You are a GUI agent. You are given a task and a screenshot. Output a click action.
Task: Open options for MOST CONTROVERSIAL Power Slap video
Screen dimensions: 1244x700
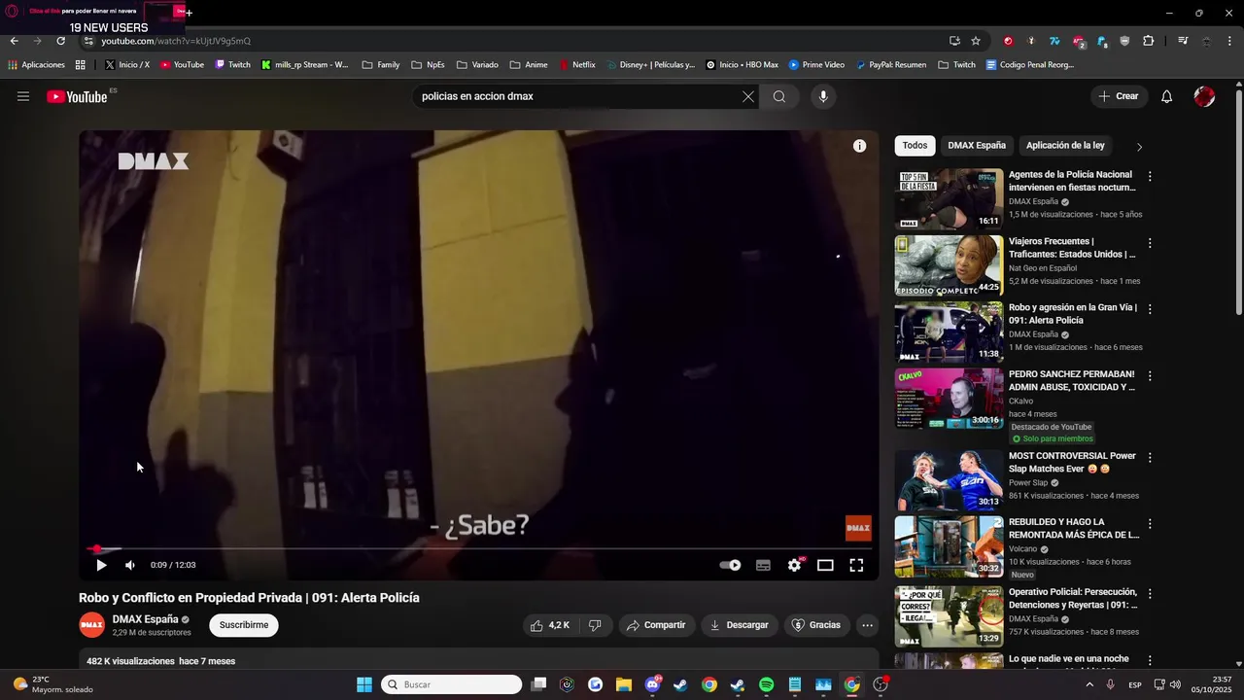click(1150, 457)
